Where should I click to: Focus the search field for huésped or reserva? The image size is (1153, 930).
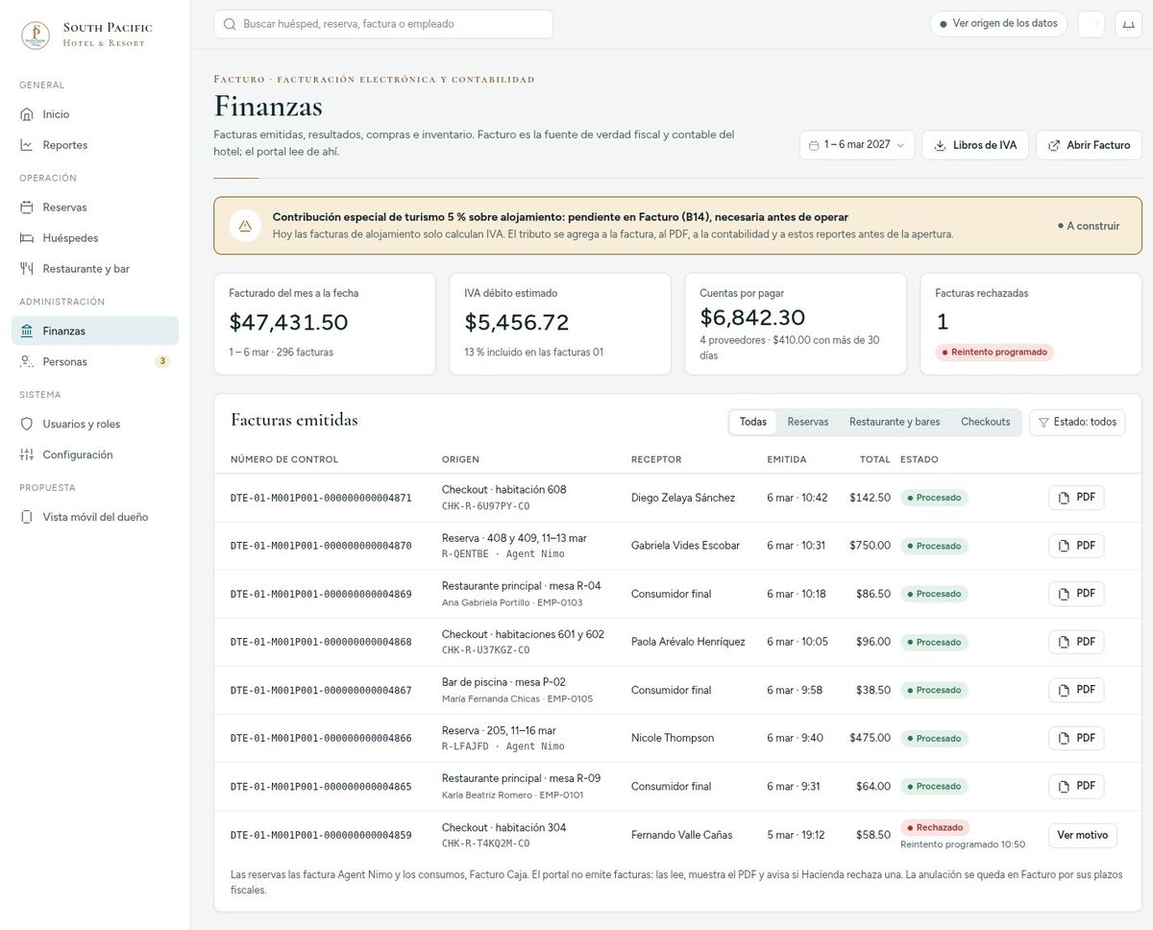(x=383, y=24)
